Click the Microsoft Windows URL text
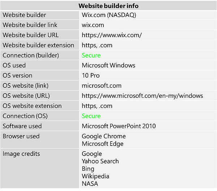Image resolution: width=217 pixels, height=191 pixels. click(x=142, y=96)
